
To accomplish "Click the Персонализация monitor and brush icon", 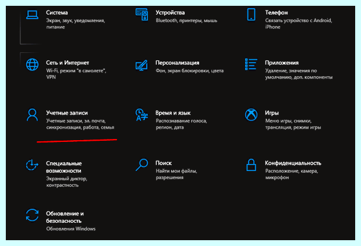I will pyautogui.click(x=141, y=65).
